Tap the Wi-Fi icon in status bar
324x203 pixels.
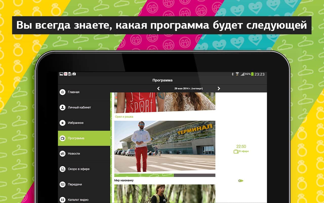tap(237, 74)
